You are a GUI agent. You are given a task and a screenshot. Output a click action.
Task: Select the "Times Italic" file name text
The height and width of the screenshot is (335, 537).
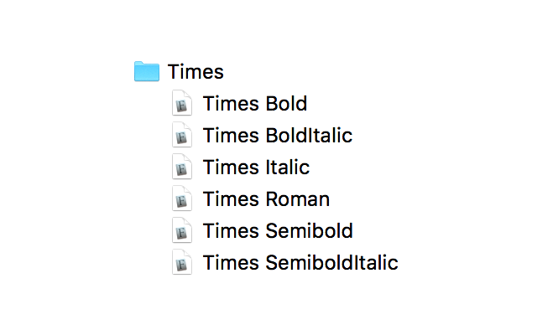pos(256,167)
